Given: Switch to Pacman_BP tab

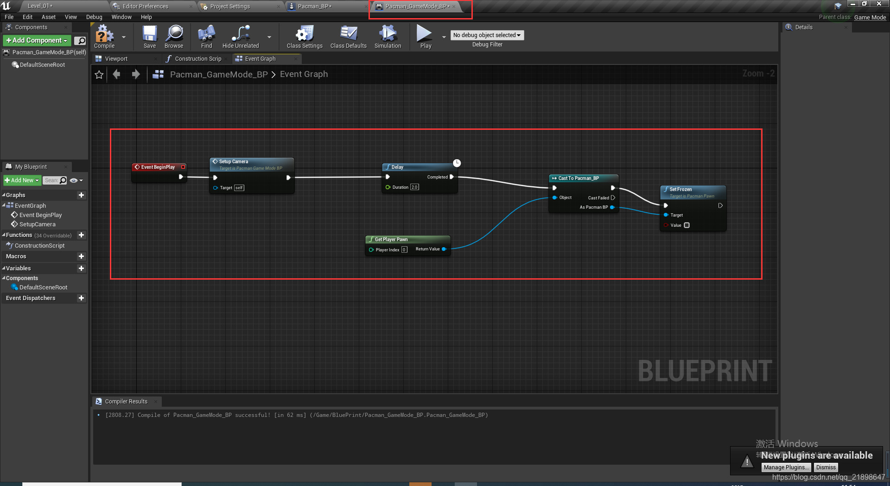Looking at the screenshot, I should pos(314,6).
